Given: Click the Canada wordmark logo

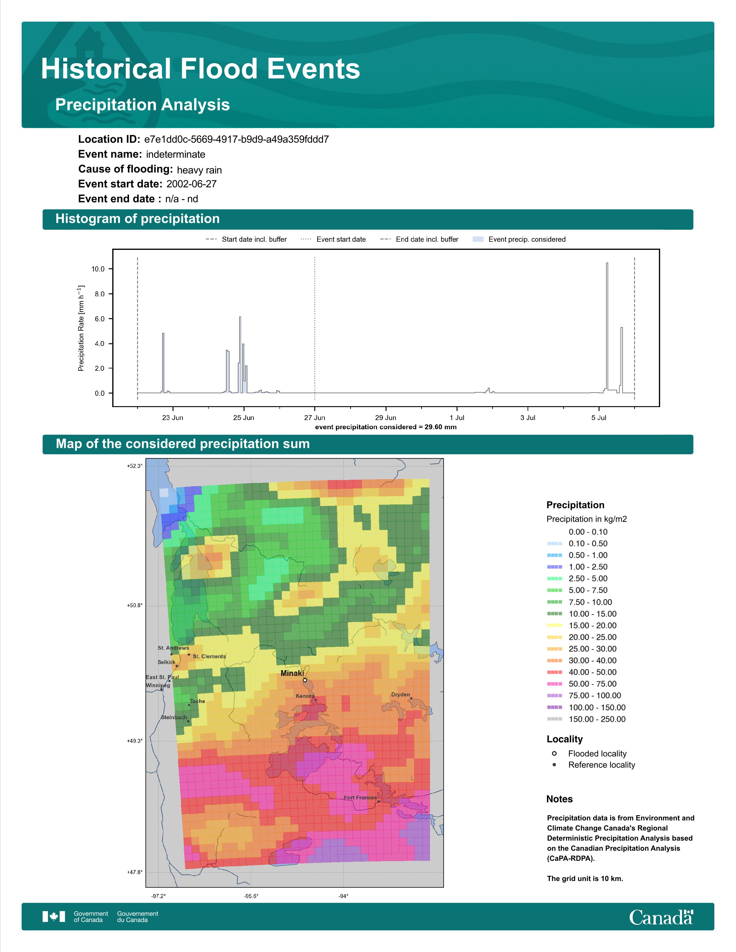Looking at the screenshot, I should click(661, 918).
